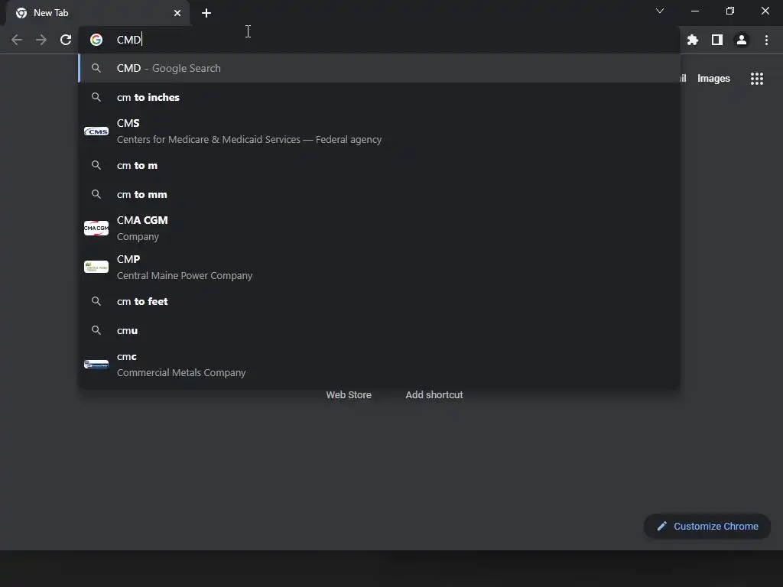
Task: Close the New Tab tab
Action: [177, 13]
